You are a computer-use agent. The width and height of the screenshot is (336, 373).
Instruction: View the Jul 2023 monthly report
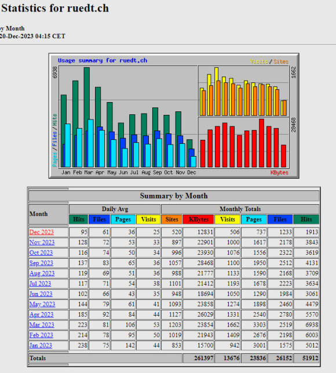tap(40, 284)
